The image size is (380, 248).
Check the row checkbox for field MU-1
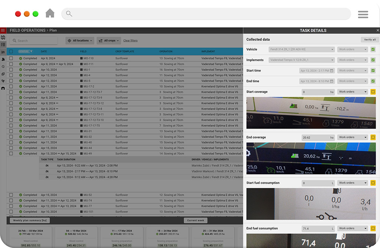[x=11, y=70]
